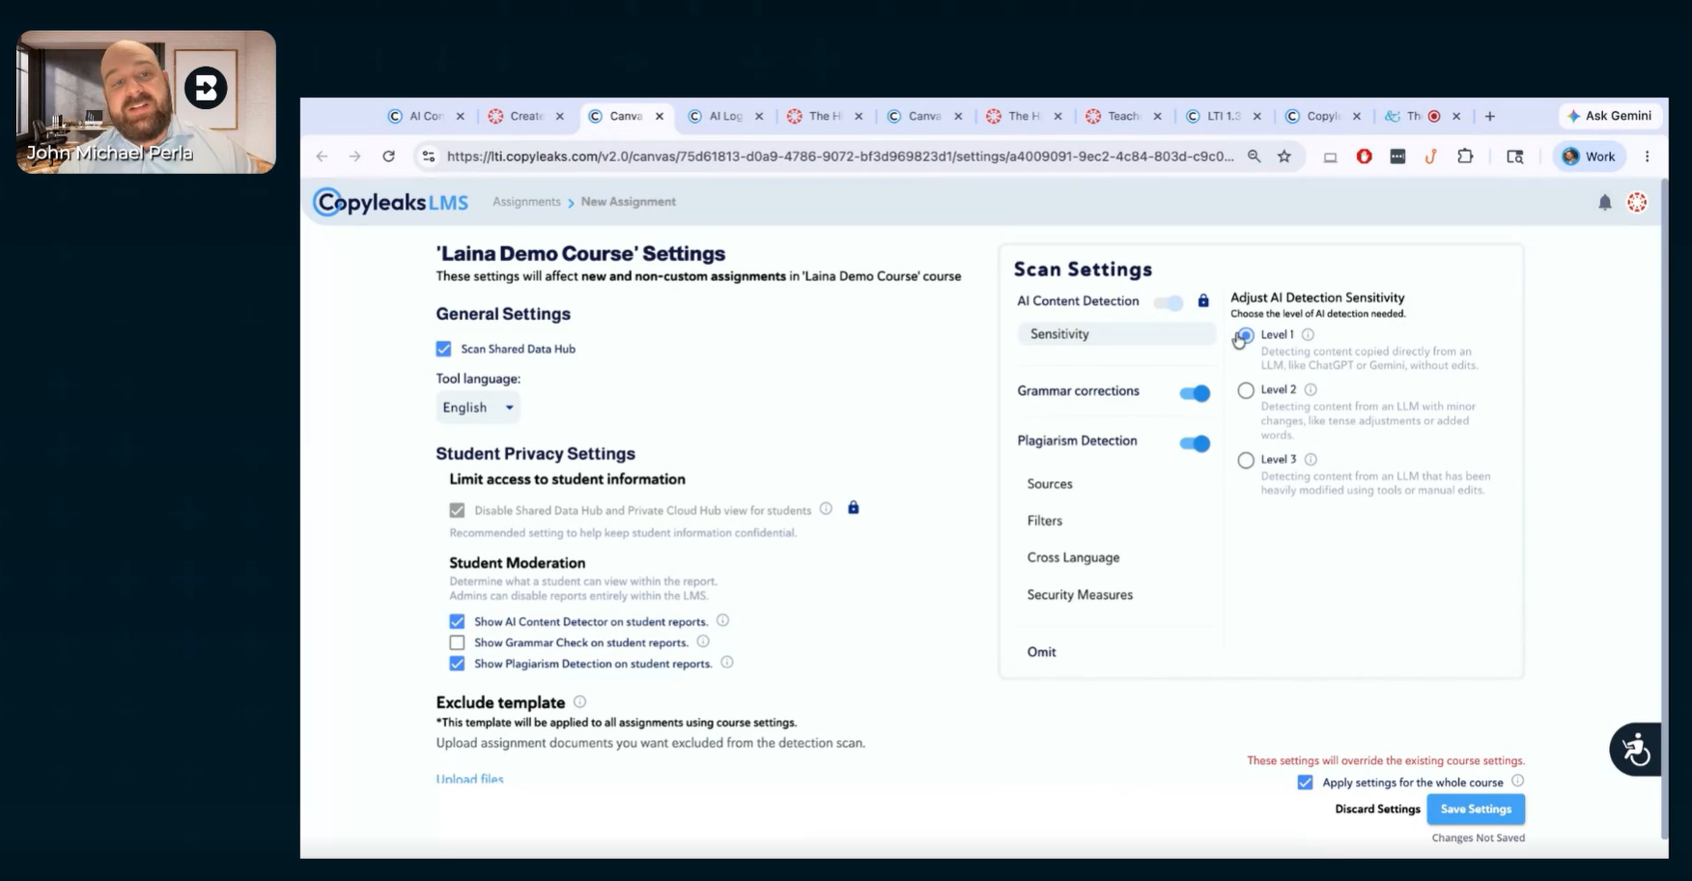The image size is (1692, 881).
Task: Click the red Opera-style extension icon
Action: pyautogui.click(x=1364, y=156)
